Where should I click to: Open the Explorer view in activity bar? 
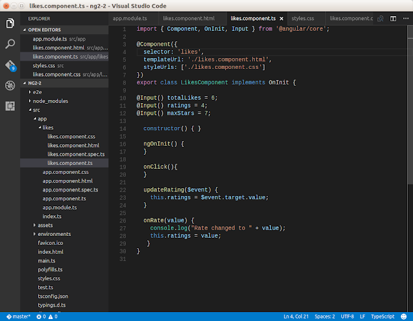point(10,23)
